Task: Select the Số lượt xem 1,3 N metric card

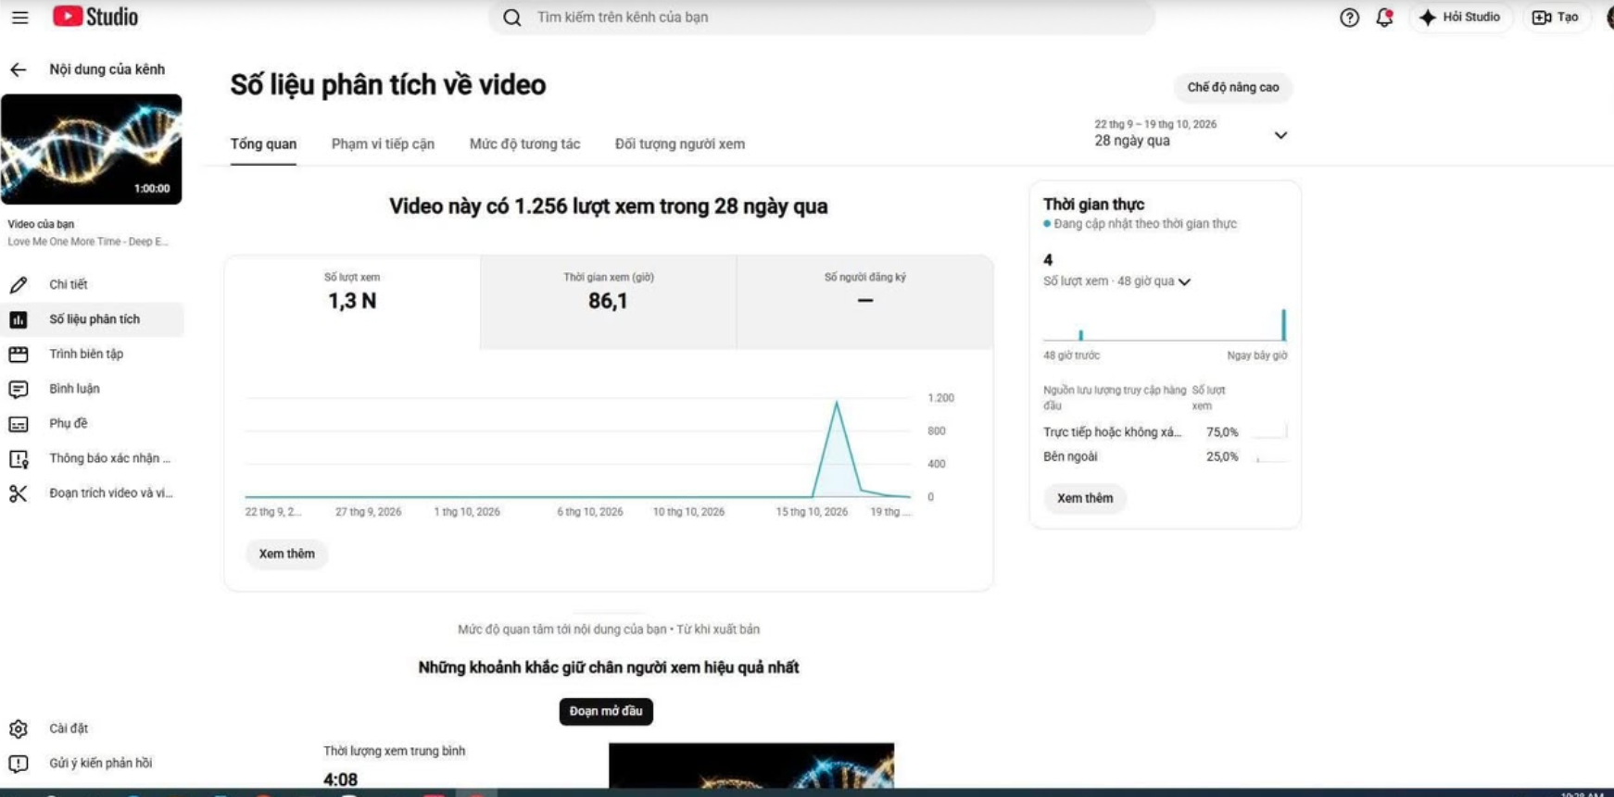Action: (x=352, y=302)
